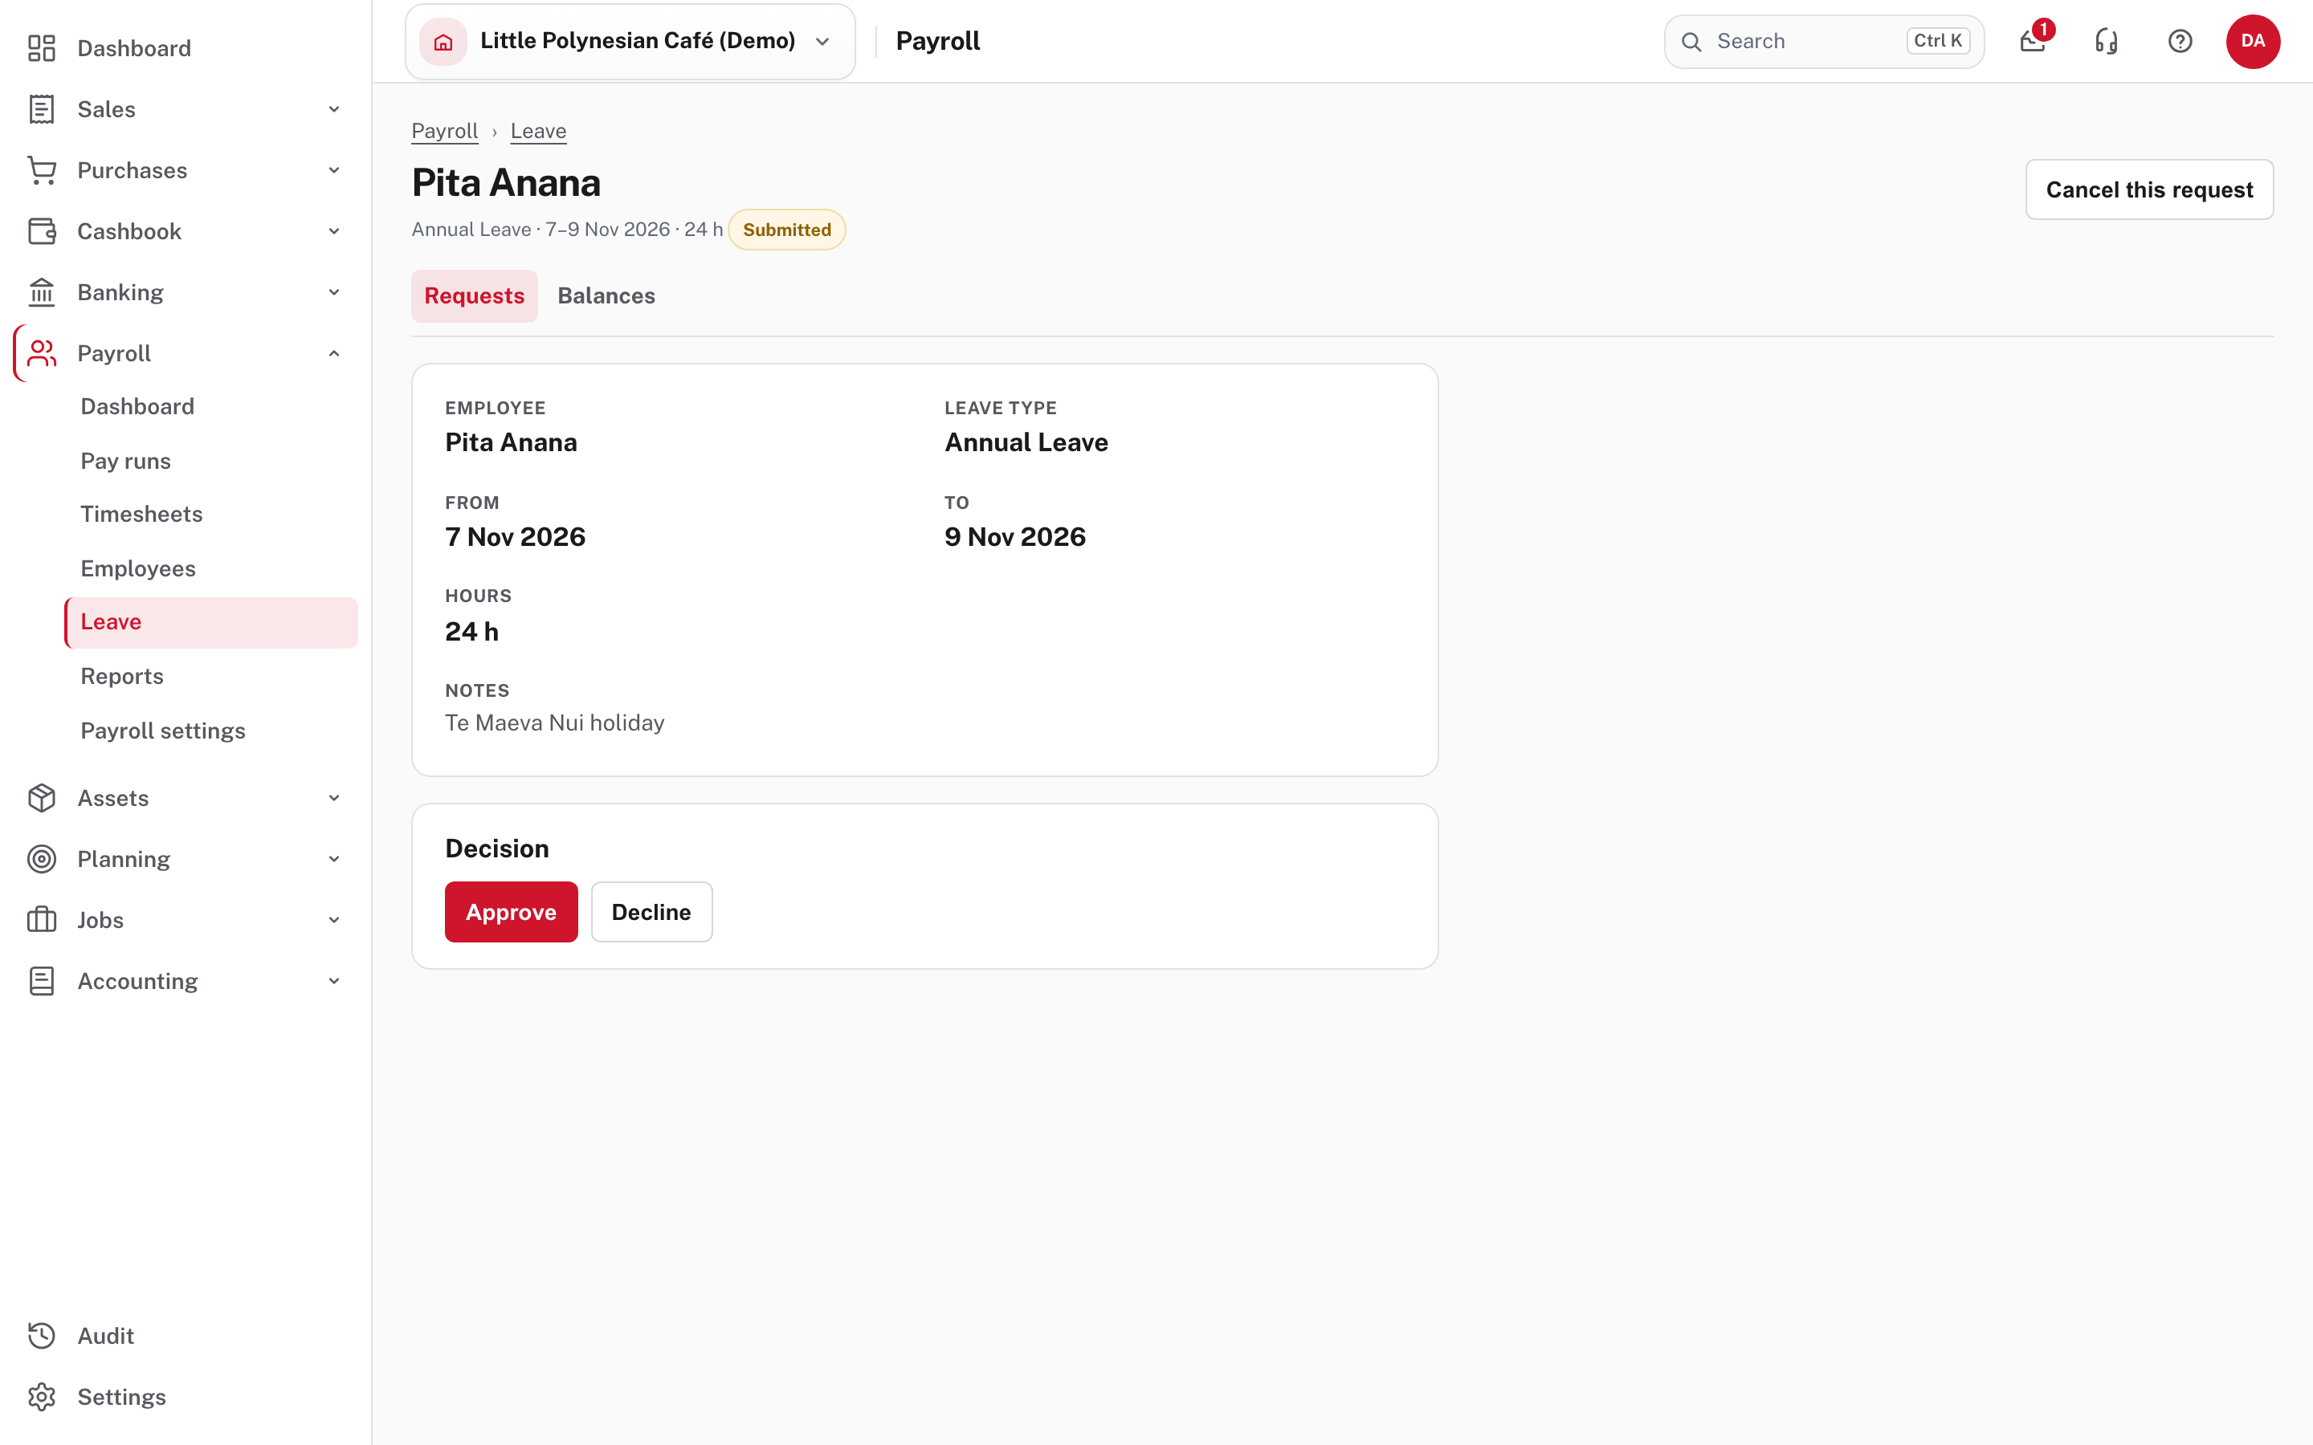This screenshot has height=1445, width=2313.
Task: Expand the Planning menu chevron
Action: 333,859
